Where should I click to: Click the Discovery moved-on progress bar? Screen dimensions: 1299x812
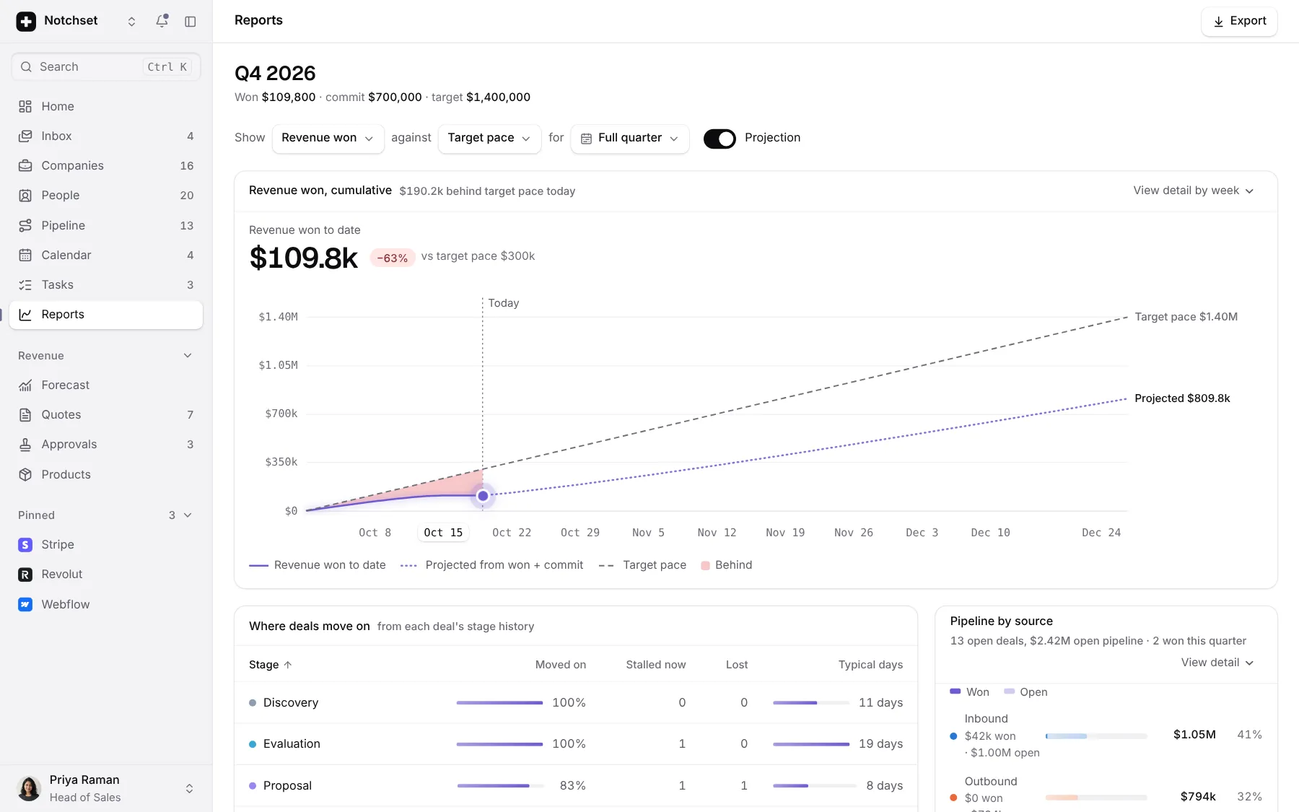(499, 703)
